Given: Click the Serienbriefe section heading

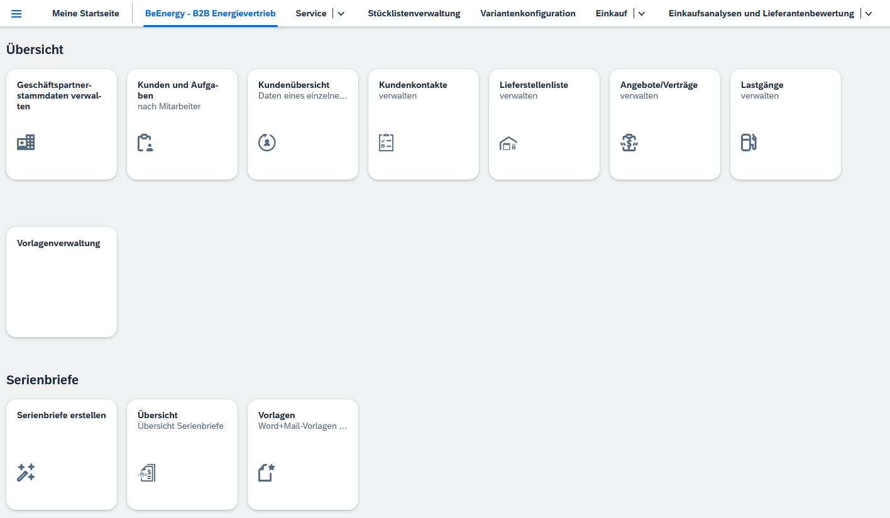Looking at the screenshot, I should tap(42, 380).
